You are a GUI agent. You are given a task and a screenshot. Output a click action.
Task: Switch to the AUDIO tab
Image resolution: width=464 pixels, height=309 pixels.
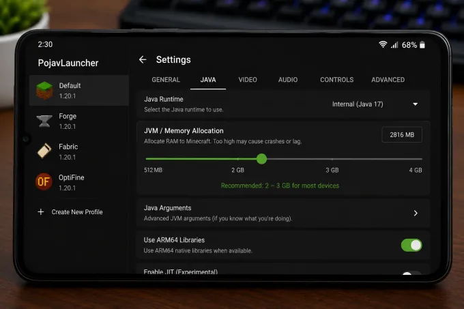[x=288, y=80]
